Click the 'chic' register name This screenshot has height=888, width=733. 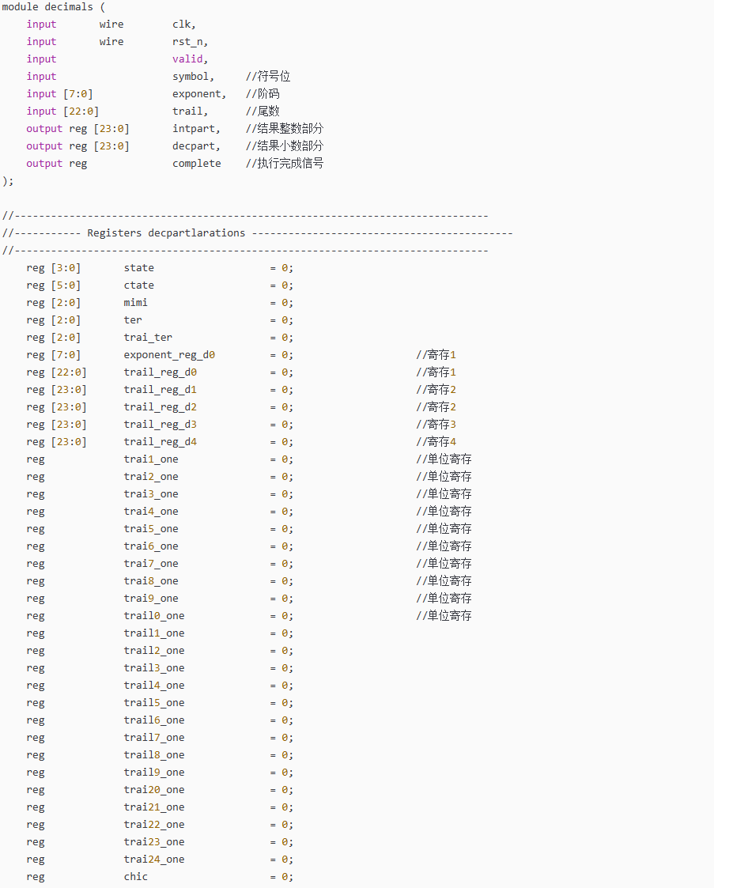(135, 877)
